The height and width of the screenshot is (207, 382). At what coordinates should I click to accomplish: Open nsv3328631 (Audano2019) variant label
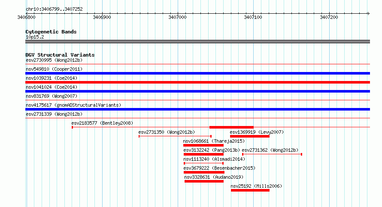(x=214, y=177)
